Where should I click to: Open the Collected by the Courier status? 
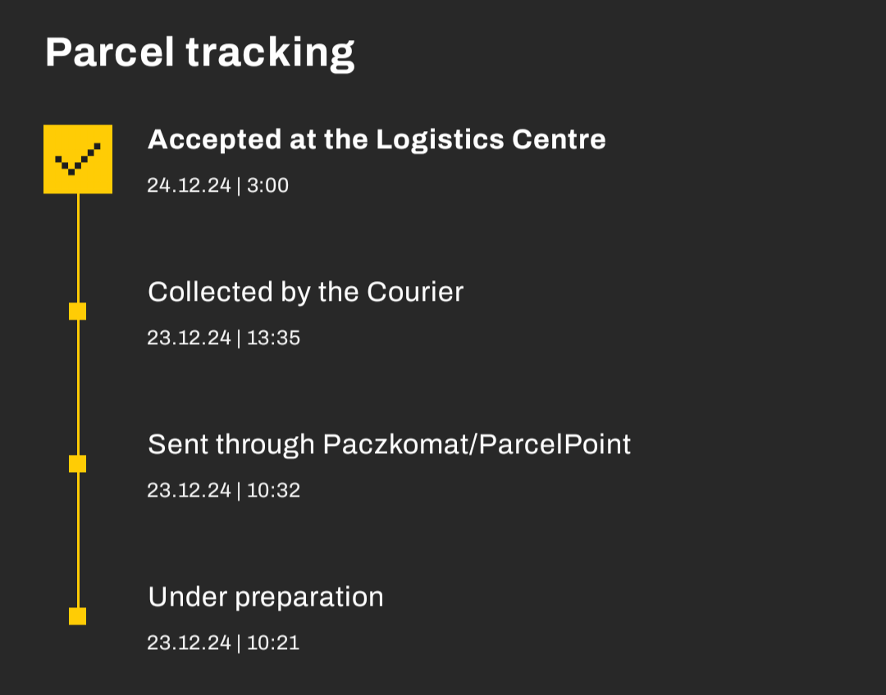tap(305, 293)
